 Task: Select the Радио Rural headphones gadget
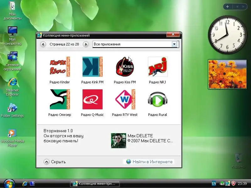pos(158,99)
